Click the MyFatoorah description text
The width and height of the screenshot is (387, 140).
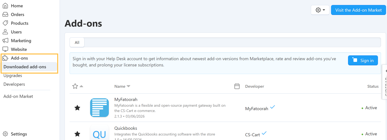[170, 108]
